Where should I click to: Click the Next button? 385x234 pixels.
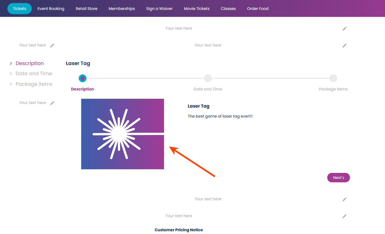[339, 178]
